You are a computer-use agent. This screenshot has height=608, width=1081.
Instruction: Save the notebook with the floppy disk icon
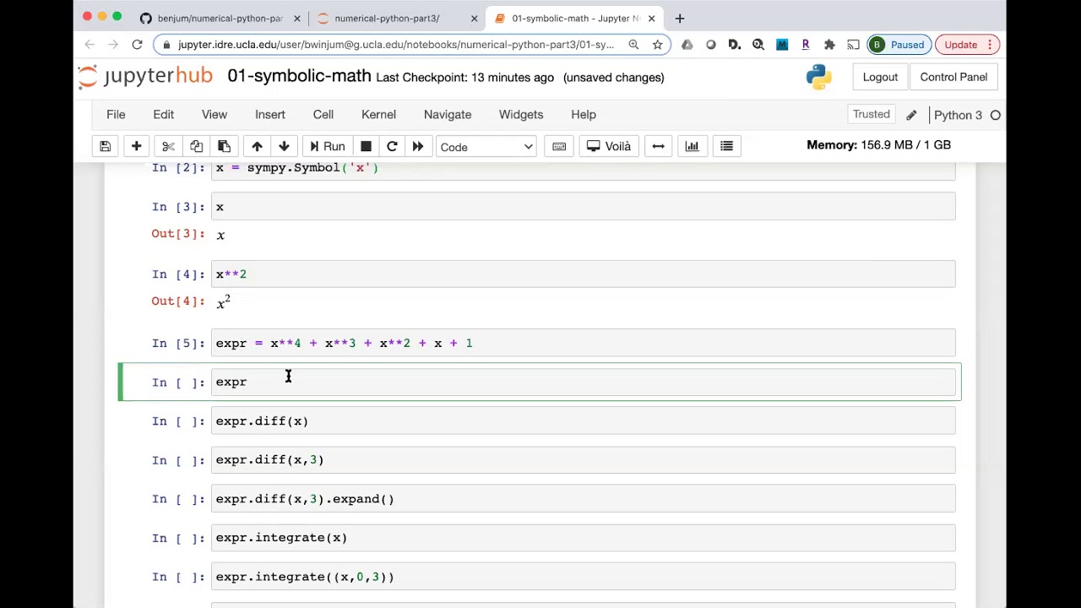coord(106,146)
